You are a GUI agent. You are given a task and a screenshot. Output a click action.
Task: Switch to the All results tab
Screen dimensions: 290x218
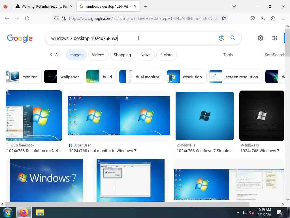point(55,55)
